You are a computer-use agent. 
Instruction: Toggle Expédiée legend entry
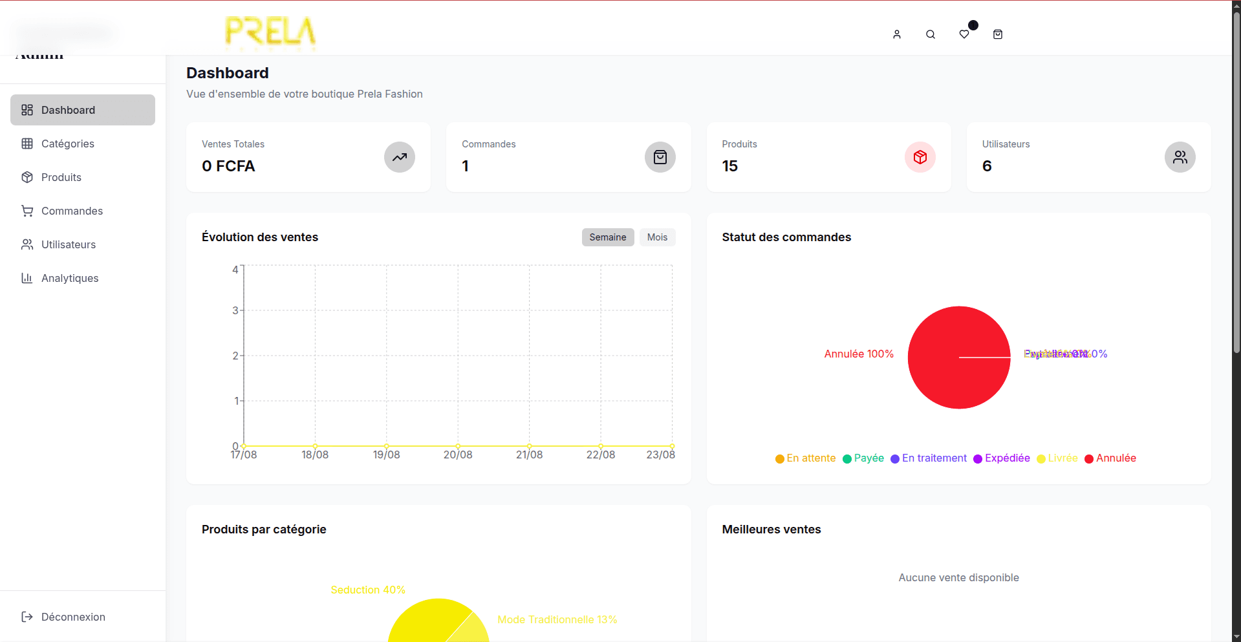(x=1001, y=458)
